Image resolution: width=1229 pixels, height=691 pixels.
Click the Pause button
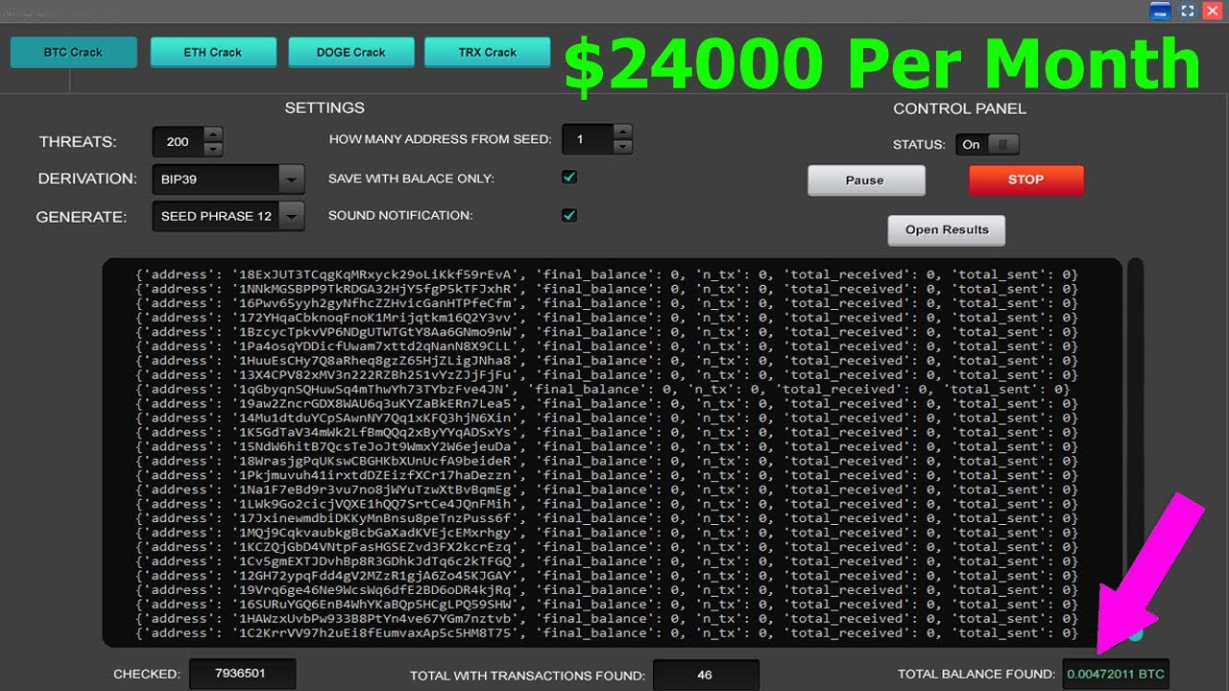tap(866, 180)
